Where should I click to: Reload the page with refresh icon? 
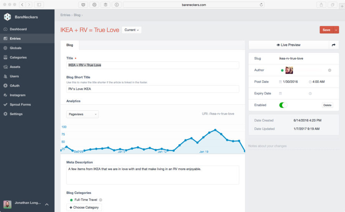tap(261, 5)
